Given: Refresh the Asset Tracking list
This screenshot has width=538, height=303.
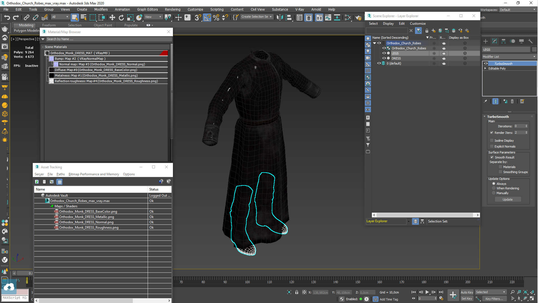Looking at the screenshot, I should [37, 182].
